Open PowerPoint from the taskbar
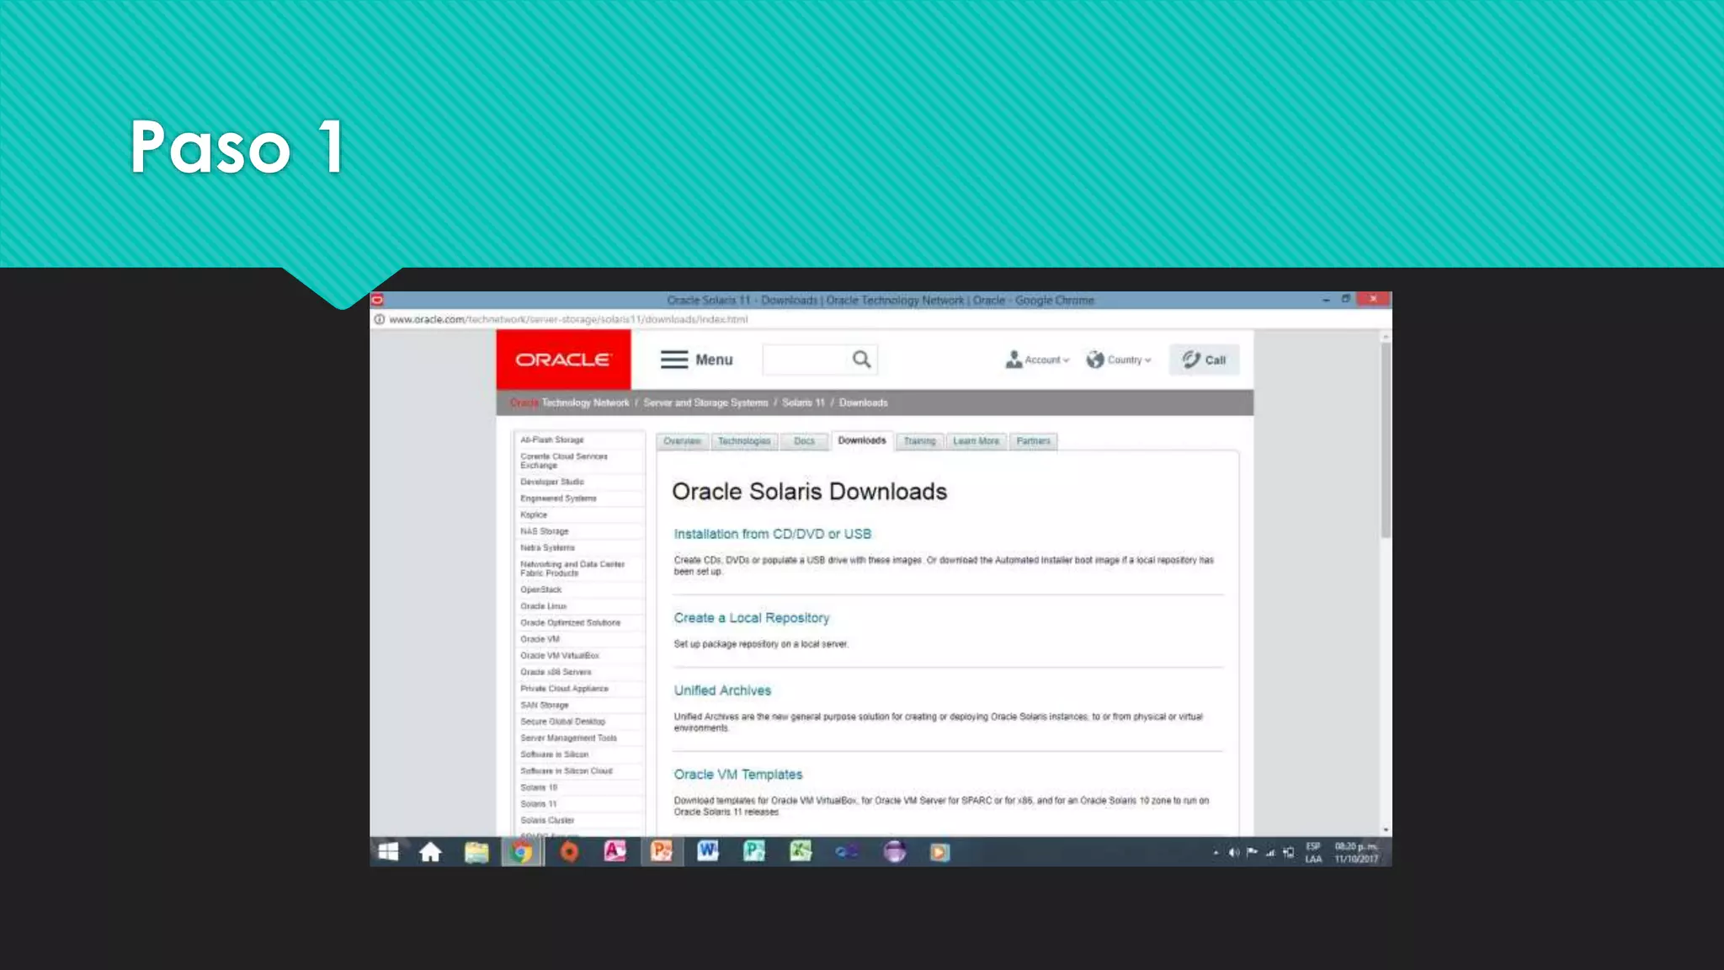Viewport: 1724px width, 970px height. click(661, 852)
